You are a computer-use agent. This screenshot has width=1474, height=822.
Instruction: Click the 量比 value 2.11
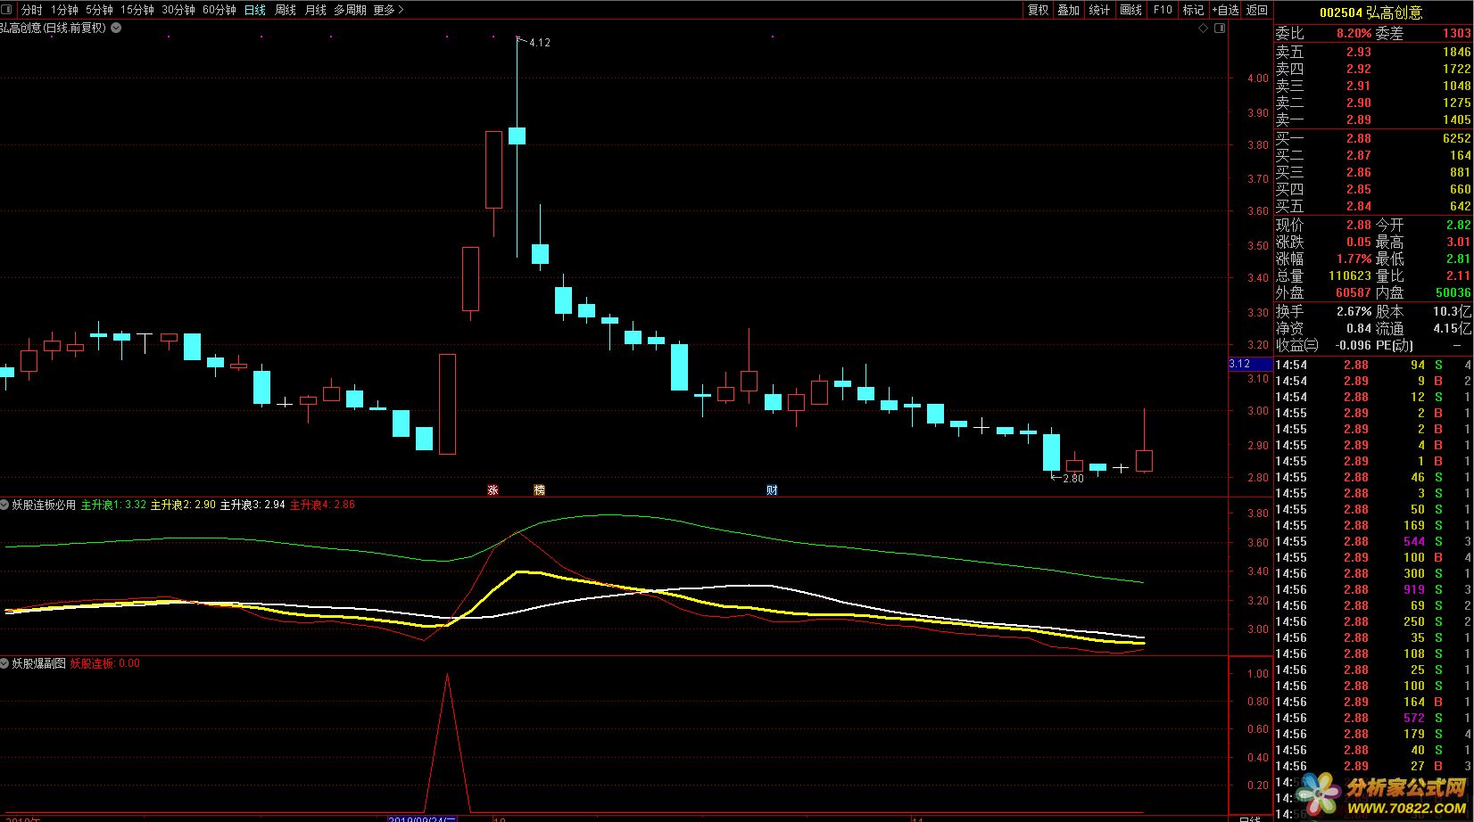[x=1458, y=275]
